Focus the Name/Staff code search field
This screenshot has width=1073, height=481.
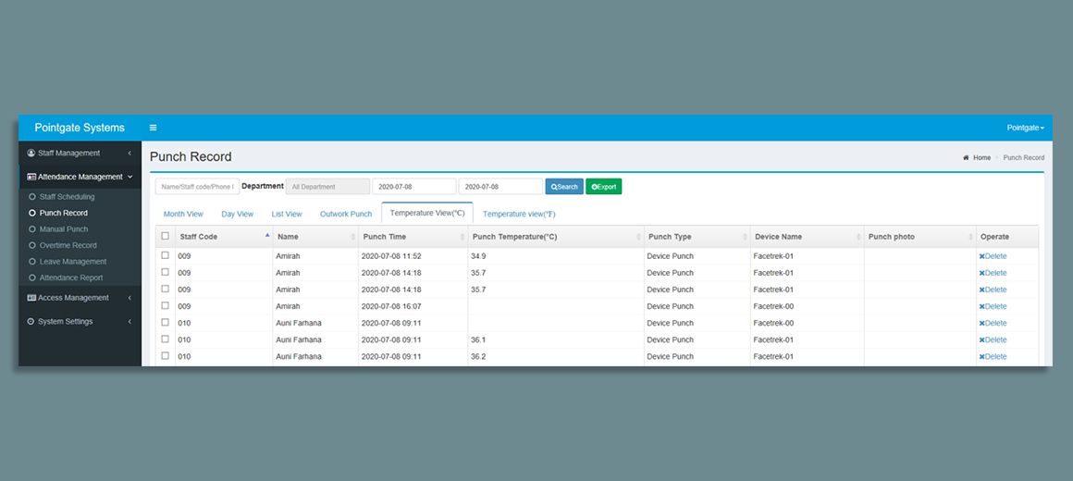coord(198,186)
